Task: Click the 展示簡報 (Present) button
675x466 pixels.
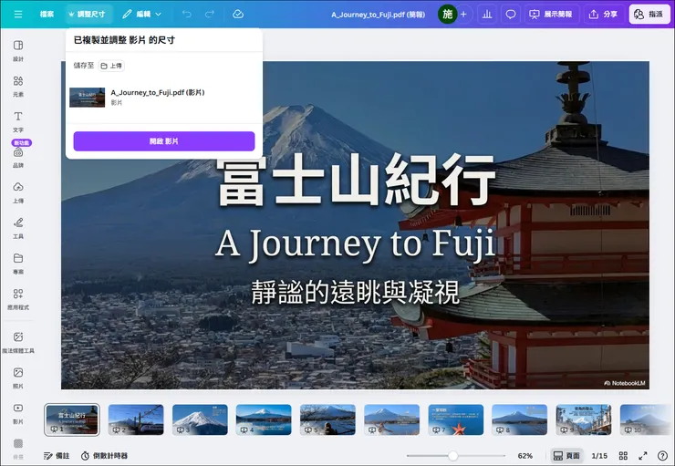Action: (x=551, y=15)
